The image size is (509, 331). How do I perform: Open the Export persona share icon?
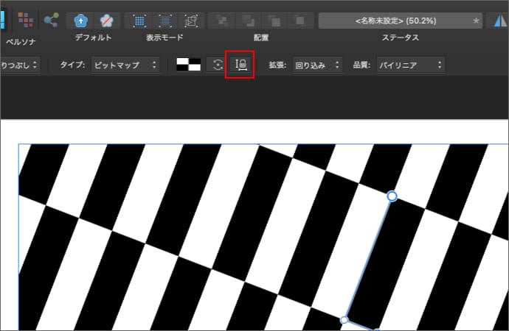(x=52, y=20)
